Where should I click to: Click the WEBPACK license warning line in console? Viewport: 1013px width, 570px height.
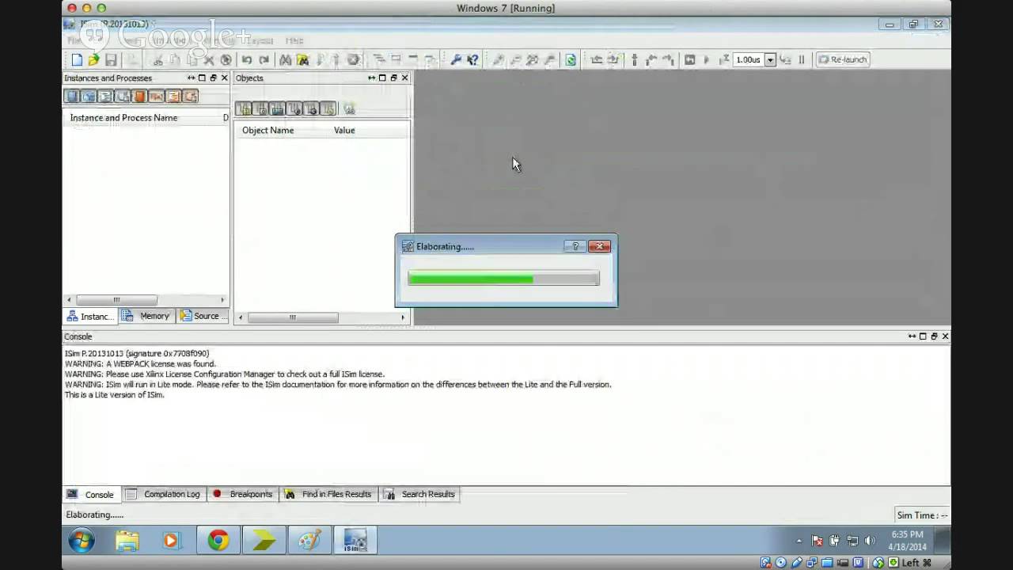click(x=140, y=364)
